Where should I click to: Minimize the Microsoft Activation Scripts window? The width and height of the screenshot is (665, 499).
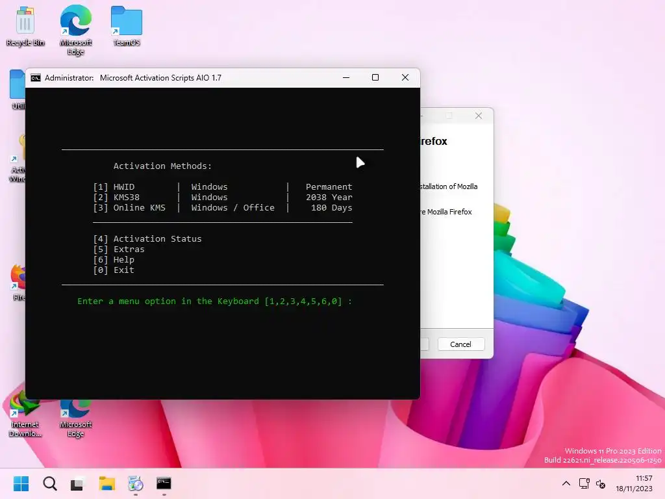coord(346,78)
